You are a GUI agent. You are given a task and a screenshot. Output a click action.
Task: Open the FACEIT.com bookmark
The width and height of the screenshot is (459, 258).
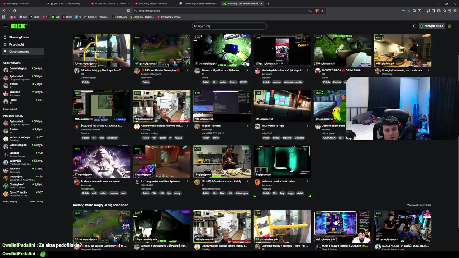[119, 17]
